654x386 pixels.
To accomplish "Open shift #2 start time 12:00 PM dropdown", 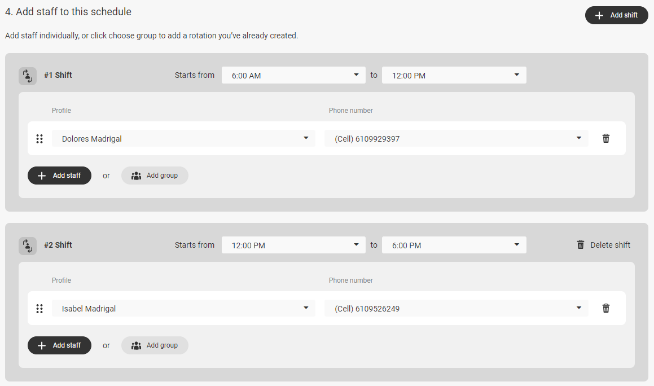I will tap(293, 245).
